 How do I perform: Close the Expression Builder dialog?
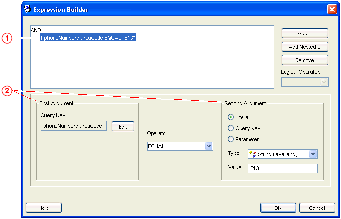(332, 10)
